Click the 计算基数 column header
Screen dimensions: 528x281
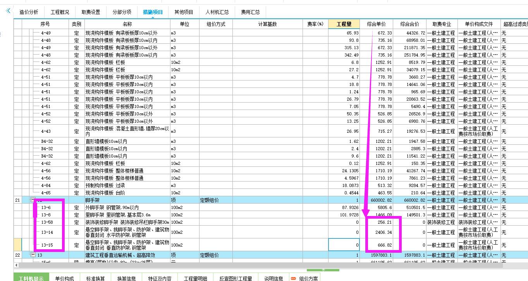268,24
